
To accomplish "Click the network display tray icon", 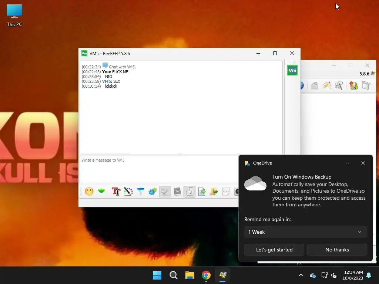I will click(324, 275).
